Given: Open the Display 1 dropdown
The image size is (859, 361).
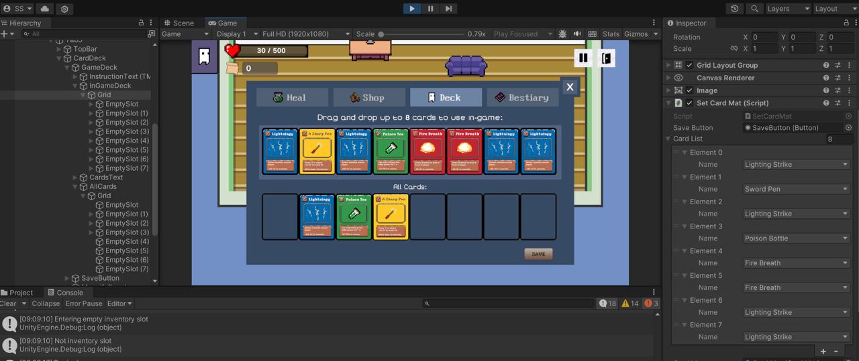Looking at the screenshot, I should click(x=236, y=33).
